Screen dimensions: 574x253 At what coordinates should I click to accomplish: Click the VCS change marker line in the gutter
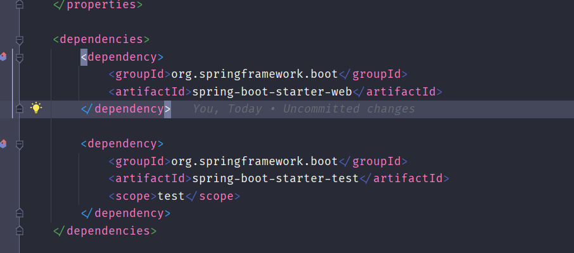point(13,83)
